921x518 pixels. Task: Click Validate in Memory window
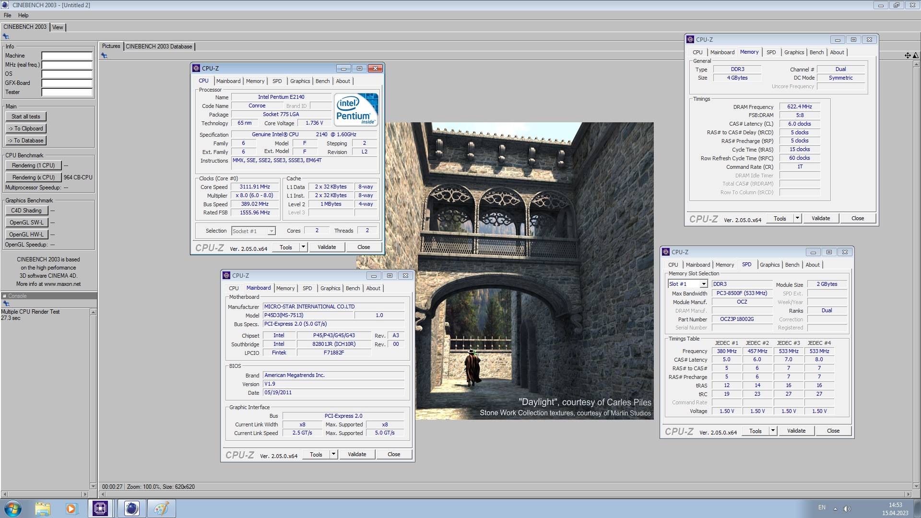(x=821, y=218)
